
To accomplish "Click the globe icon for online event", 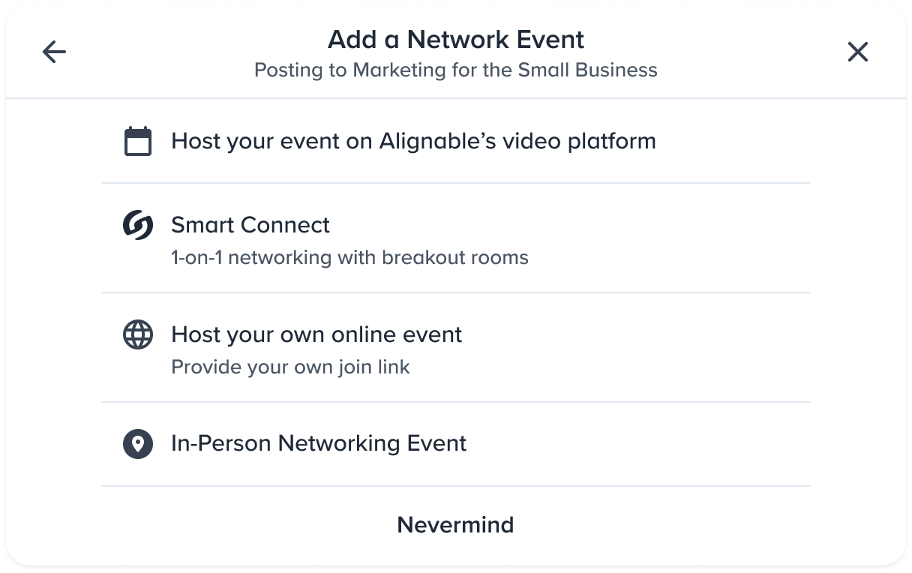I will [x=138, y=334].
